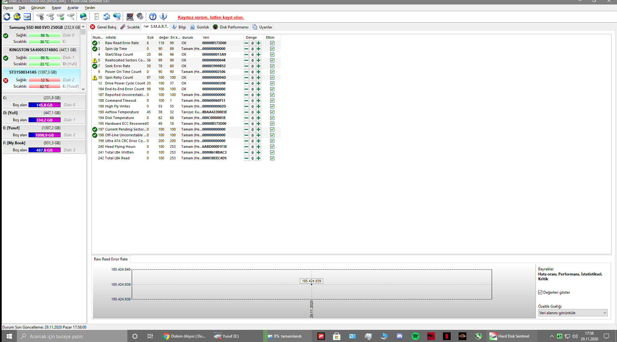Open help with the question mark icon

click(x=153, y=17)
